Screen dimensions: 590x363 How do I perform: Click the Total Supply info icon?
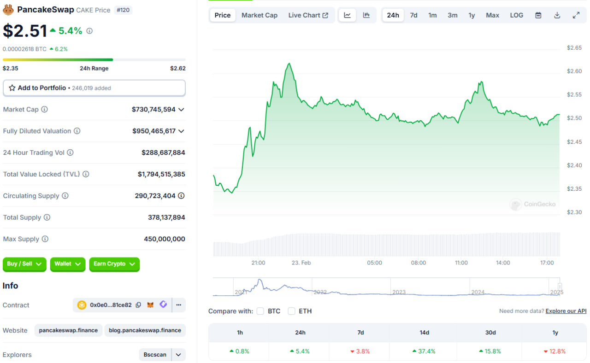point(47,217)
